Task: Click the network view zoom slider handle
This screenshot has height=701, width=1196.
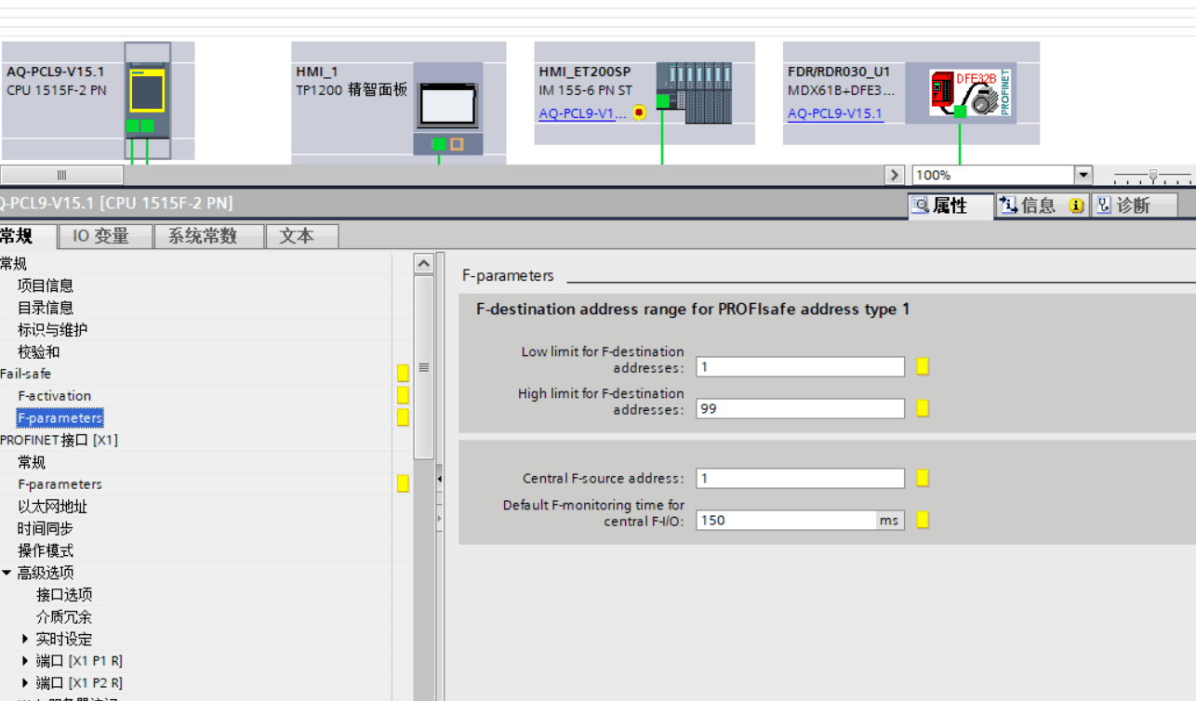Action: pyautogui.click(x=1153, y=175)
